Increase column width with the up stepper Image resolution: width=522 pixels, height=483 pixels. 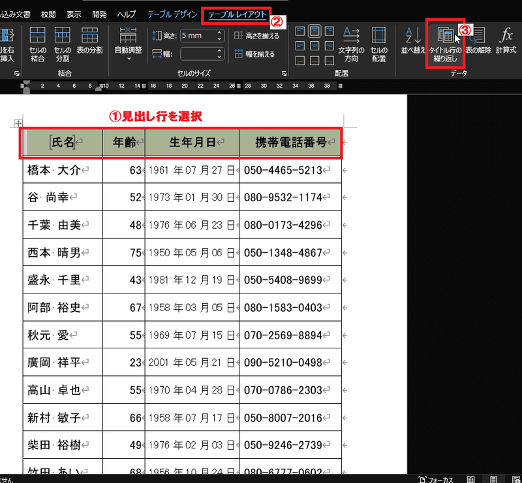pyautogui.click(x=219, y=51)
